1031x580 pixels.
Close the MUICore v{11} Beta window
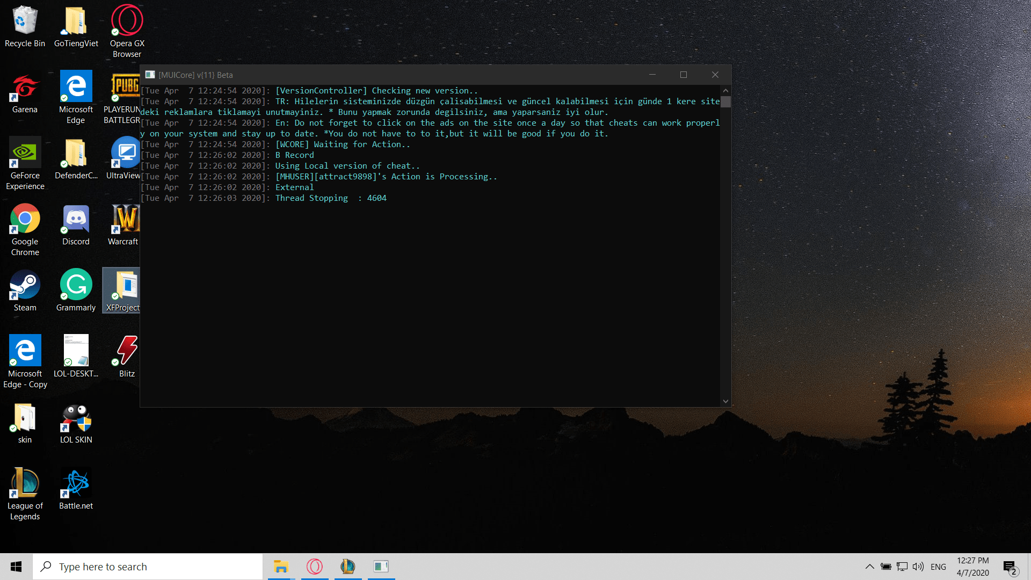(715, 75)
